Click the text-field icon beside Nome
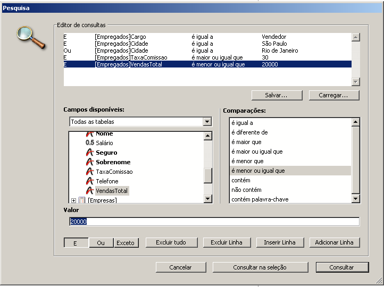Viewport: 384px width, 287px height. 90,134
